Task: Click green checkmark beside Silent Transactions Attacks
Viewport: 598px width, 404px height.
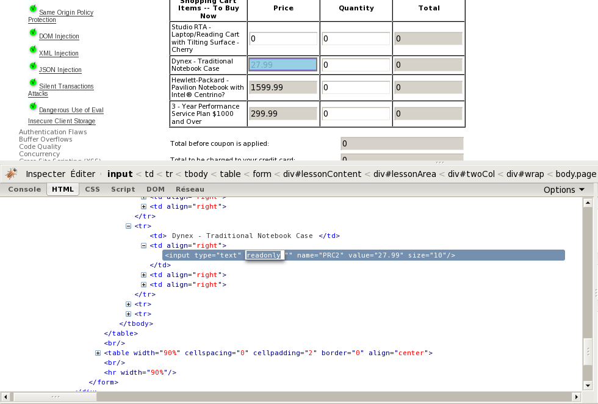Action: (33, 82)
